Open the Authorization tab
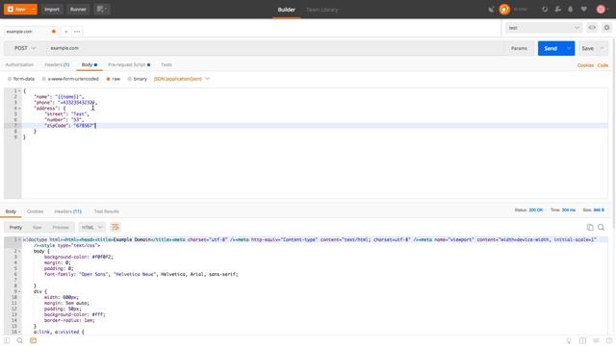Viewport: 616px width, 346px height. click(19, 64)
